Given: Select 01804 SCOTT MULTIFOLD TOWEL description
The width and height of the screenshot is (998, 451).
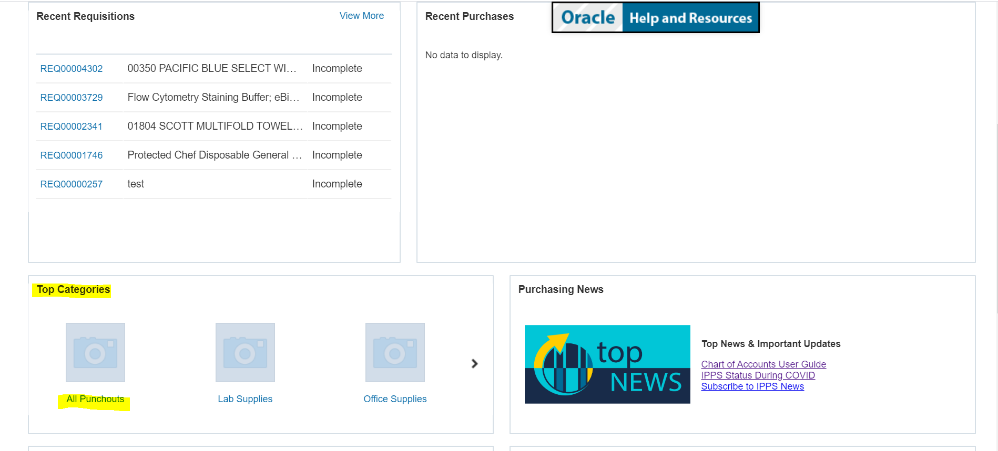Looking at the screenshot, I should (x=215, y=127).
